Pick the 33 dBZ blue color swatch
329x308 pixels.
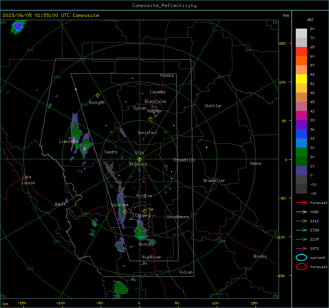point(301,134)
